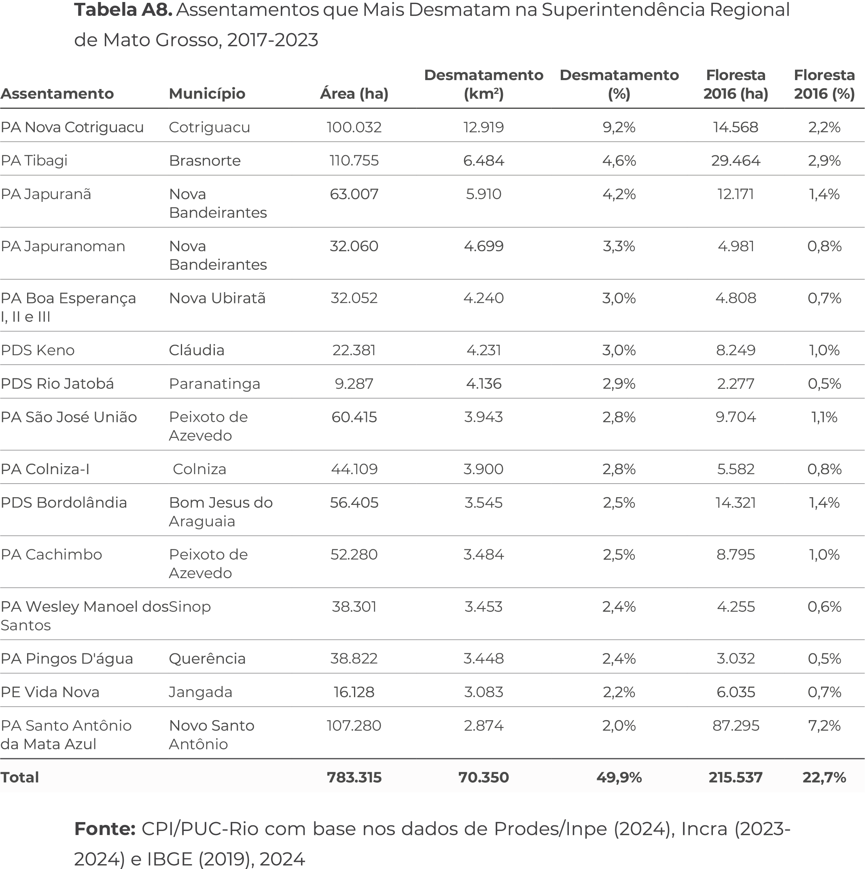Click the forest value '87.295'

pos(736,726)
